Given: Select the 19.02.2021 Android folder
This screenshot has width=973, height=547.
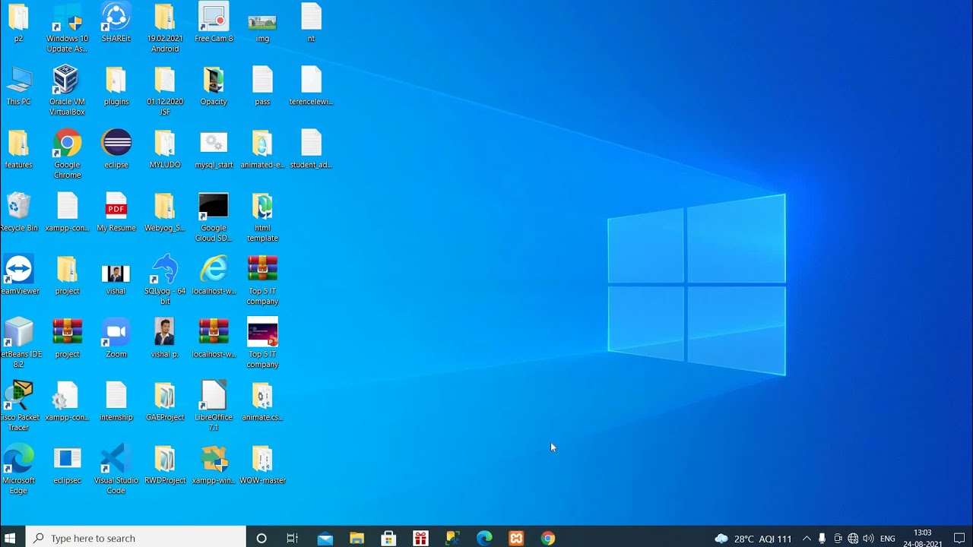Looking at the screenshot, I should [x=164, y=17].
